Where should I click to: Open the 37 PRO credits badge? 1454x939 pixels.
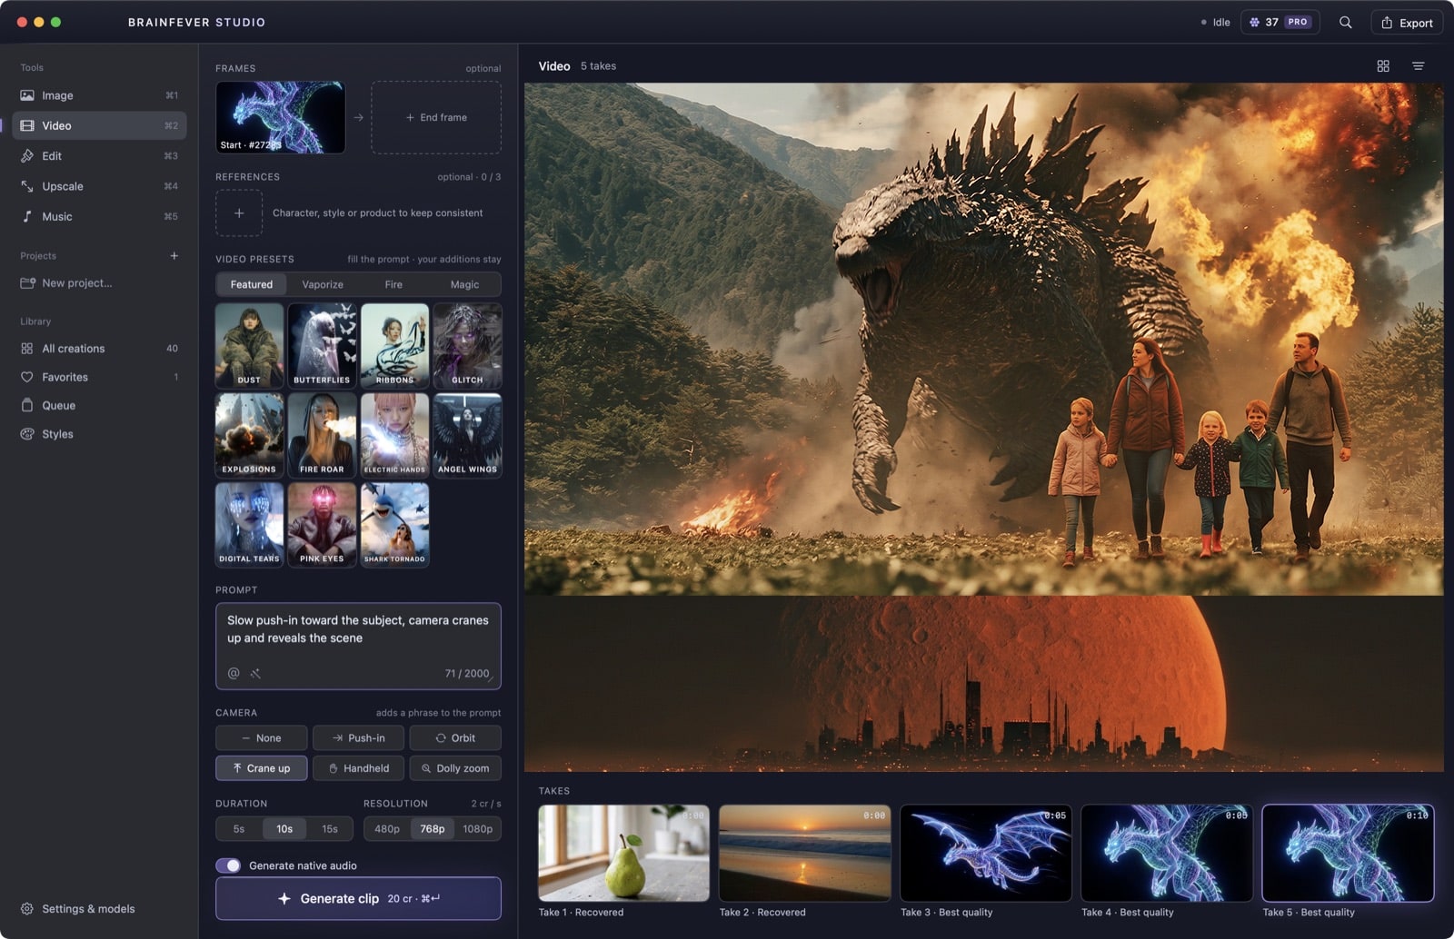(1280, 22)
